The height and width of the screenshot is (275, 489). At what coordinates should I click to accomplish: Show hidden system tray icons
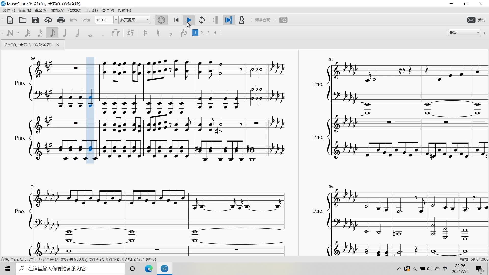(x=399, y=269)
